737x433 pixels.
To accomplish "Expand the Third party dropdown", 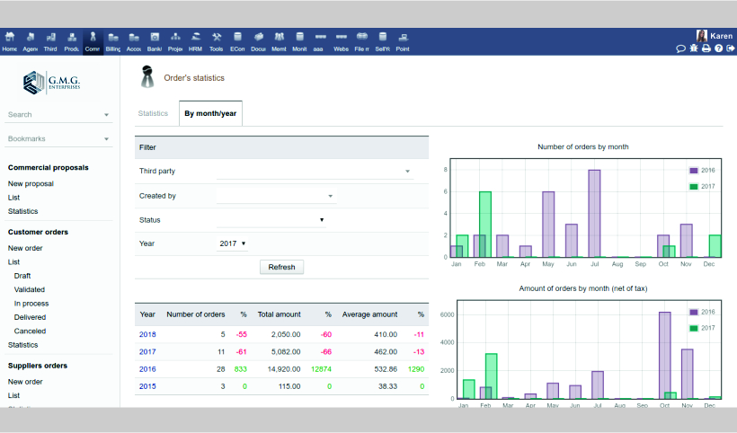I will 315,171.
